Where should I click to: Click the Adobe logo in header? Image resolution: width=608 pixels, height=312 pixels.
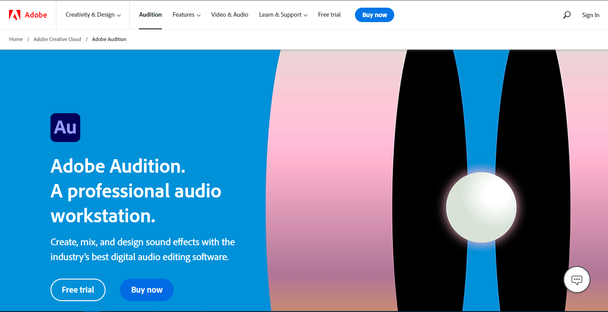point(28,15)
